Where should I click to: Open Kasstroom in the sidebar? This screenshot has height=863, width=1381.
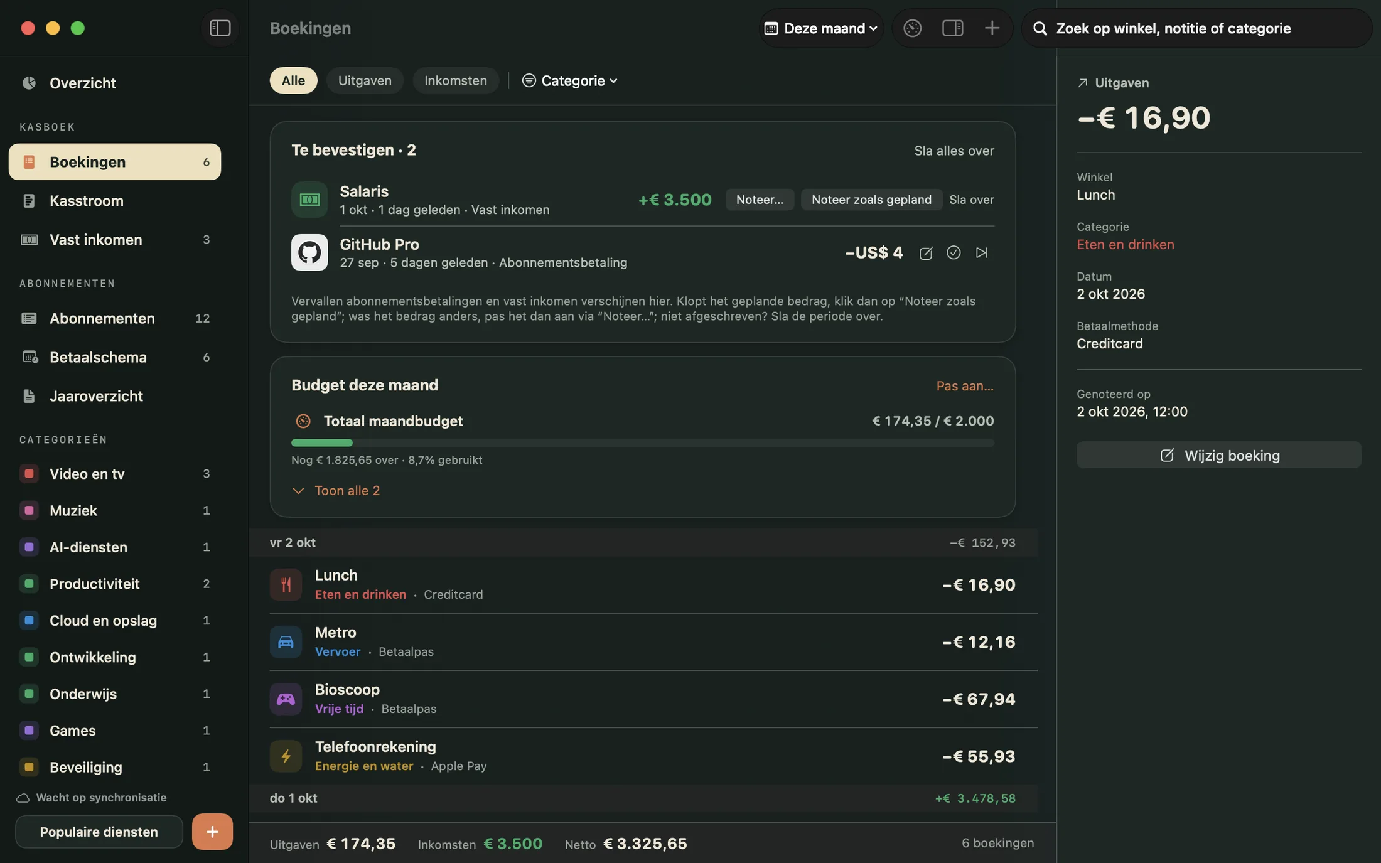click(115, 201)
